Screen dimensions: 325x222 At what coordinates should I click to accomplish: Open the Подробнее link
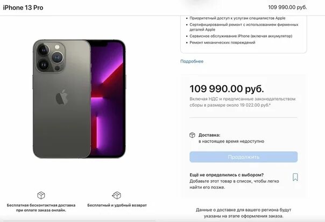coord(192,61)
